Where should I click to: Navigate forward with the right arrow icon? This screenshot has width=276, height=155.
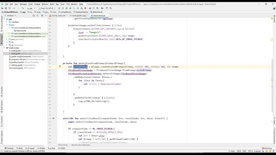(x=18, y=8)
